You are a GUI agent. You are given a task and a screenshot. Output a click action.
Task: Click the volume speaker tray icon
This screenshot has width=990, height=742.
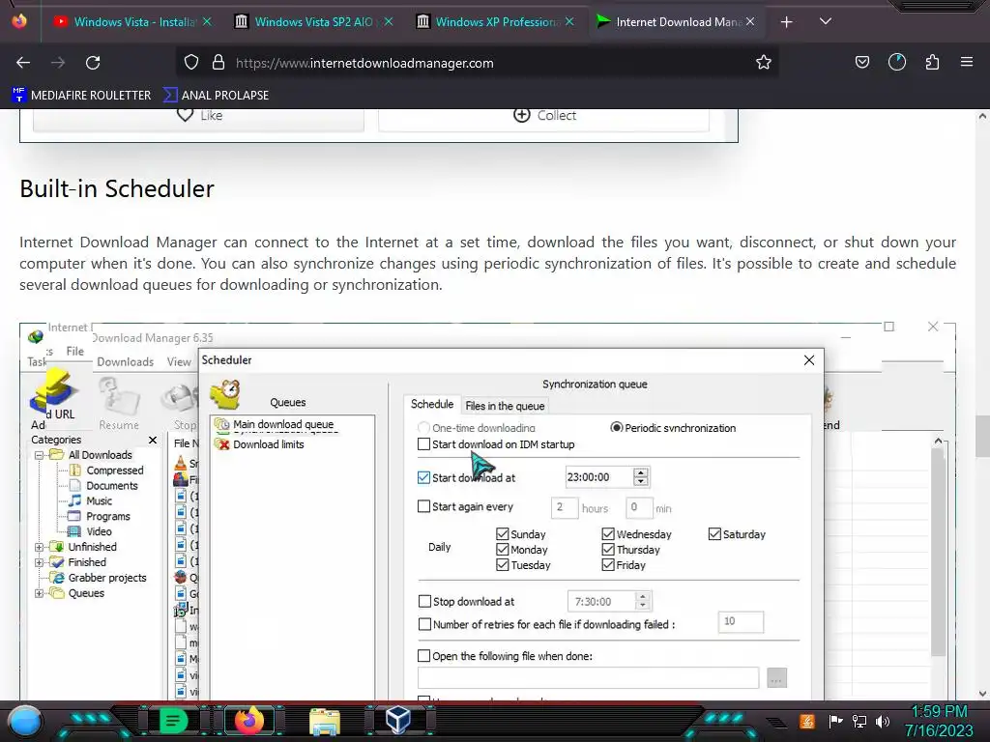pos(882,721)
